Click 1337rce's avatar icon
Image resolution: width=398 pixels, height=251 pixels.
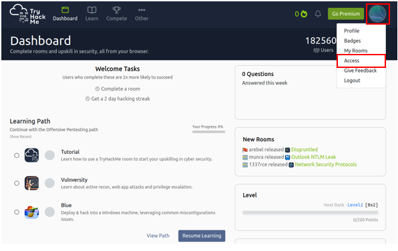click(245, 165)
